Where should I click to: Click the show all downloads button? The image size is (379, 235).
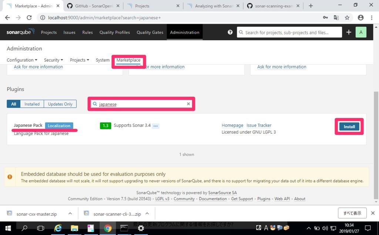tap(352, 213)
